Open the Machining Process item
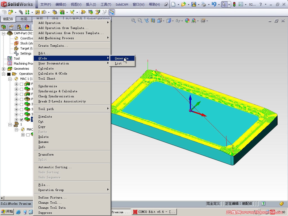Image resolution: width=288 pixels, height=216 pixels. [10, 63]
